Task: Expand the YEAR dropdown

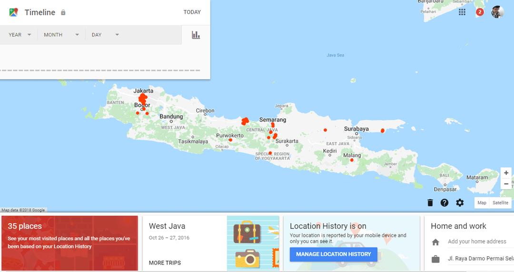Action: tap(20, 35)
